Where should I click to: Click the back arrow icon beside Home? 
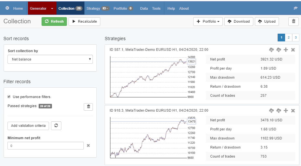pyautogui.click(x=7, y=8)
